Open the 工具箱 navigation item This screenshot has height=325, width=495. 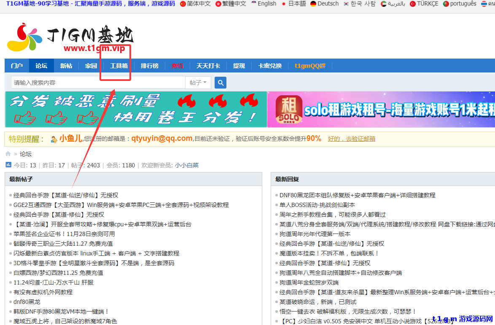tap(116, 65)
